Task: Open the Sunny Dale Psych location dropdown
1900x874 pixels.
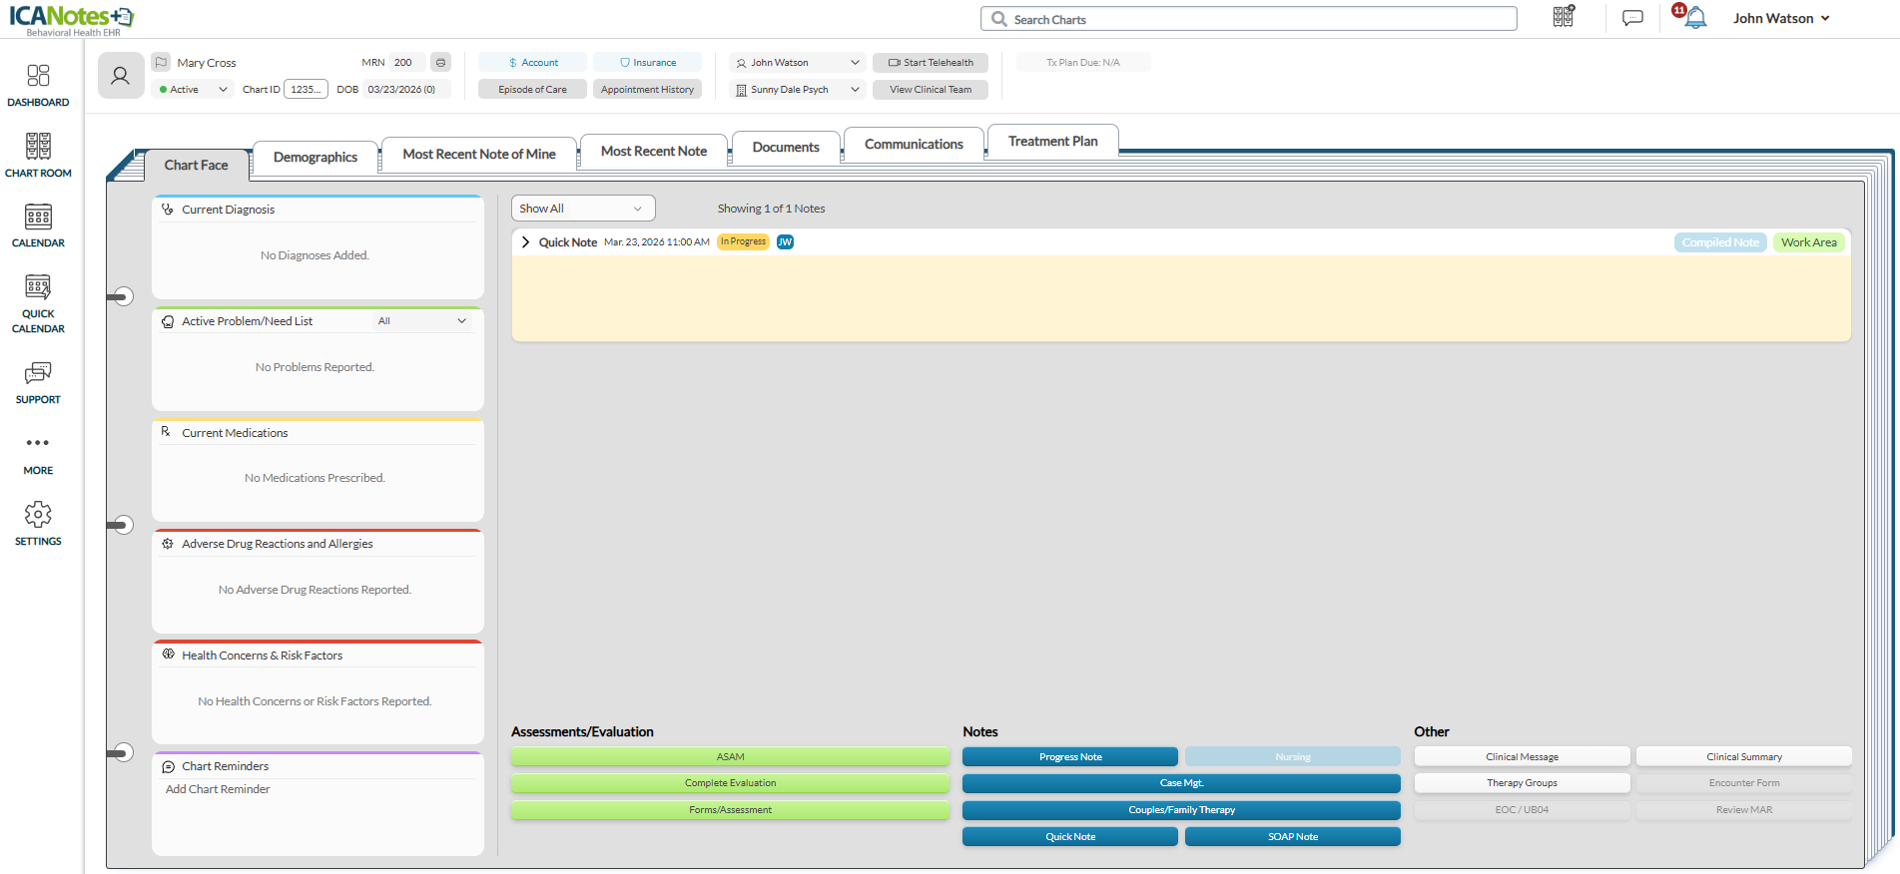Action: (x=797, y=90)
